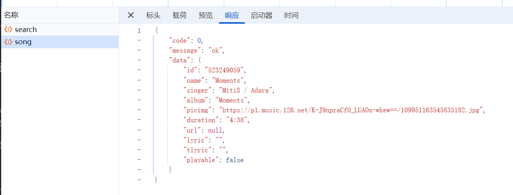Click the "singer" value MitiS / Adara
This screenshot has height=195, width=513.
click(x=246, y=90)
